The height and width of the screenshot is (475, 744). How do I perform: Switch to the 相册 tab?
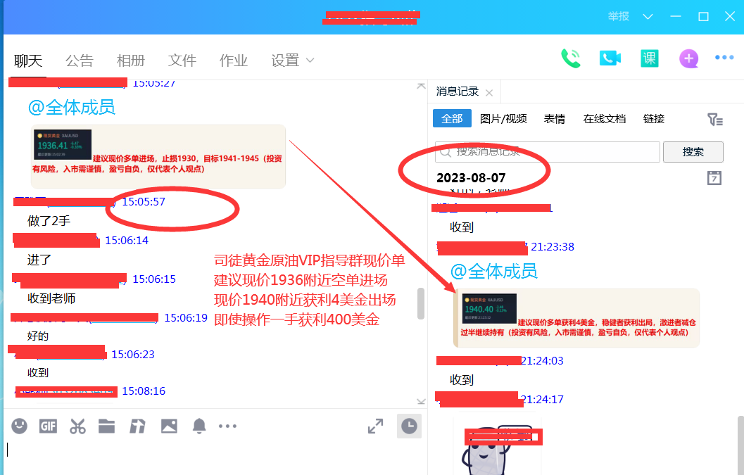[130, 61]
